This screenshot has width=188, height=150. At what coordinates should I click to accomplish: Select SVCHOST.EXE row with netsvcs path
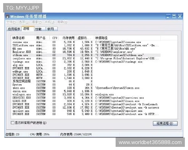click(86, 107)
